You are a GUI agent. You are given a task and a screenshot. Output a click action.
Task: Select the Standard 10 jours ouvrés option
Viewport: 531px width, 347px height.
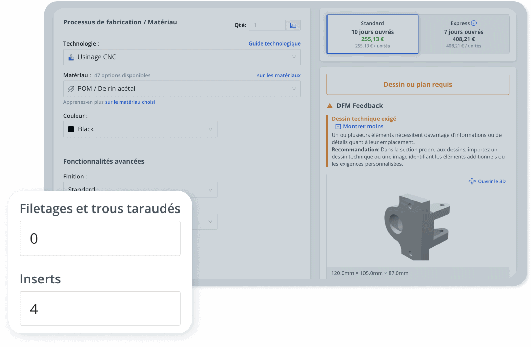click(x=372, y=34)
